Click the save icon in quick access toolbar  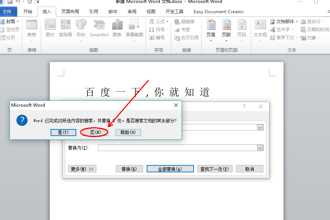pyautogui.click(x=10, y=2)
